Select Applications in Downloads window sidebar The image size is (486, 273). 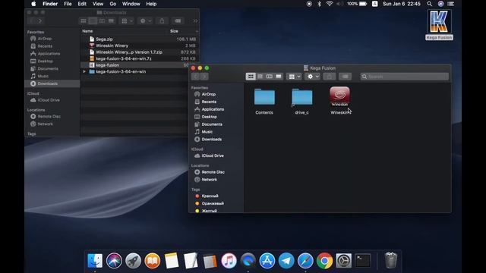[49, 54]
